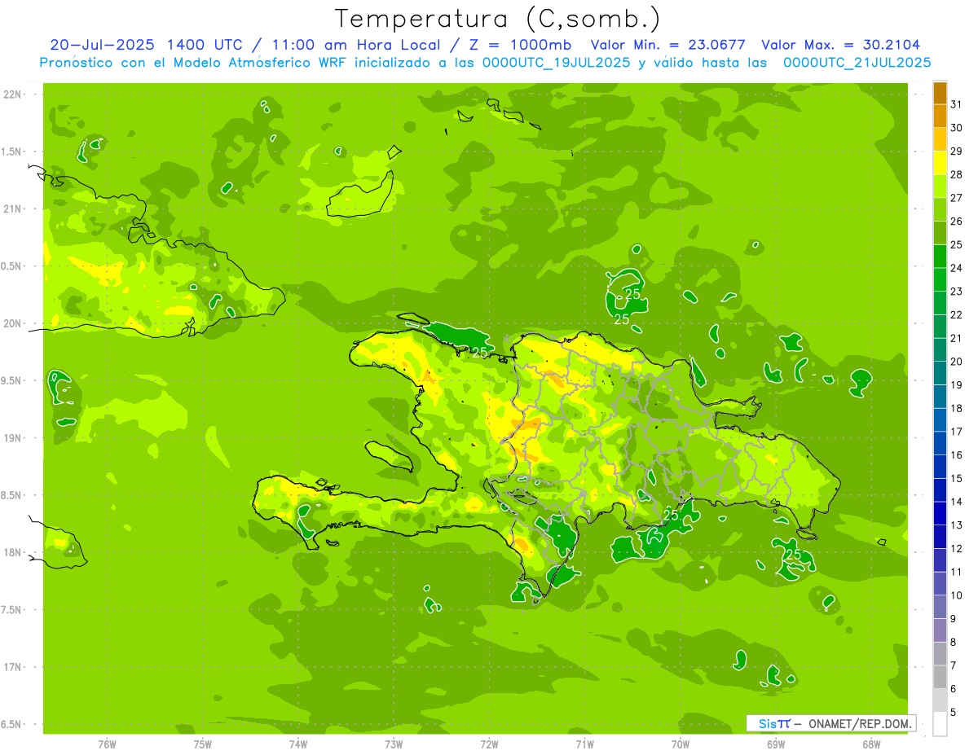This screenshot has height=755, width=978.
Task: Click the "ONAMET/REP.DOM." credit label
Action: pyautogui.click(x=861, y=723)
